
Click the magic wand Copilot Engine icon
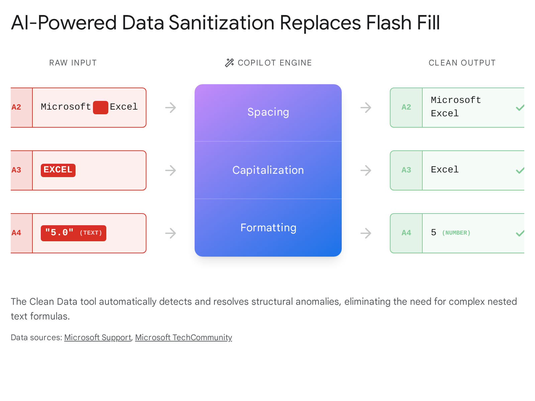tap(229, 63)
